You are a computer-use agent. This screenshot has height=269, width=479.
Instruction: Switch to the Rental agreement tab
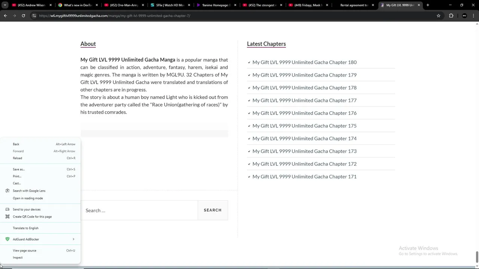(354, 5)
